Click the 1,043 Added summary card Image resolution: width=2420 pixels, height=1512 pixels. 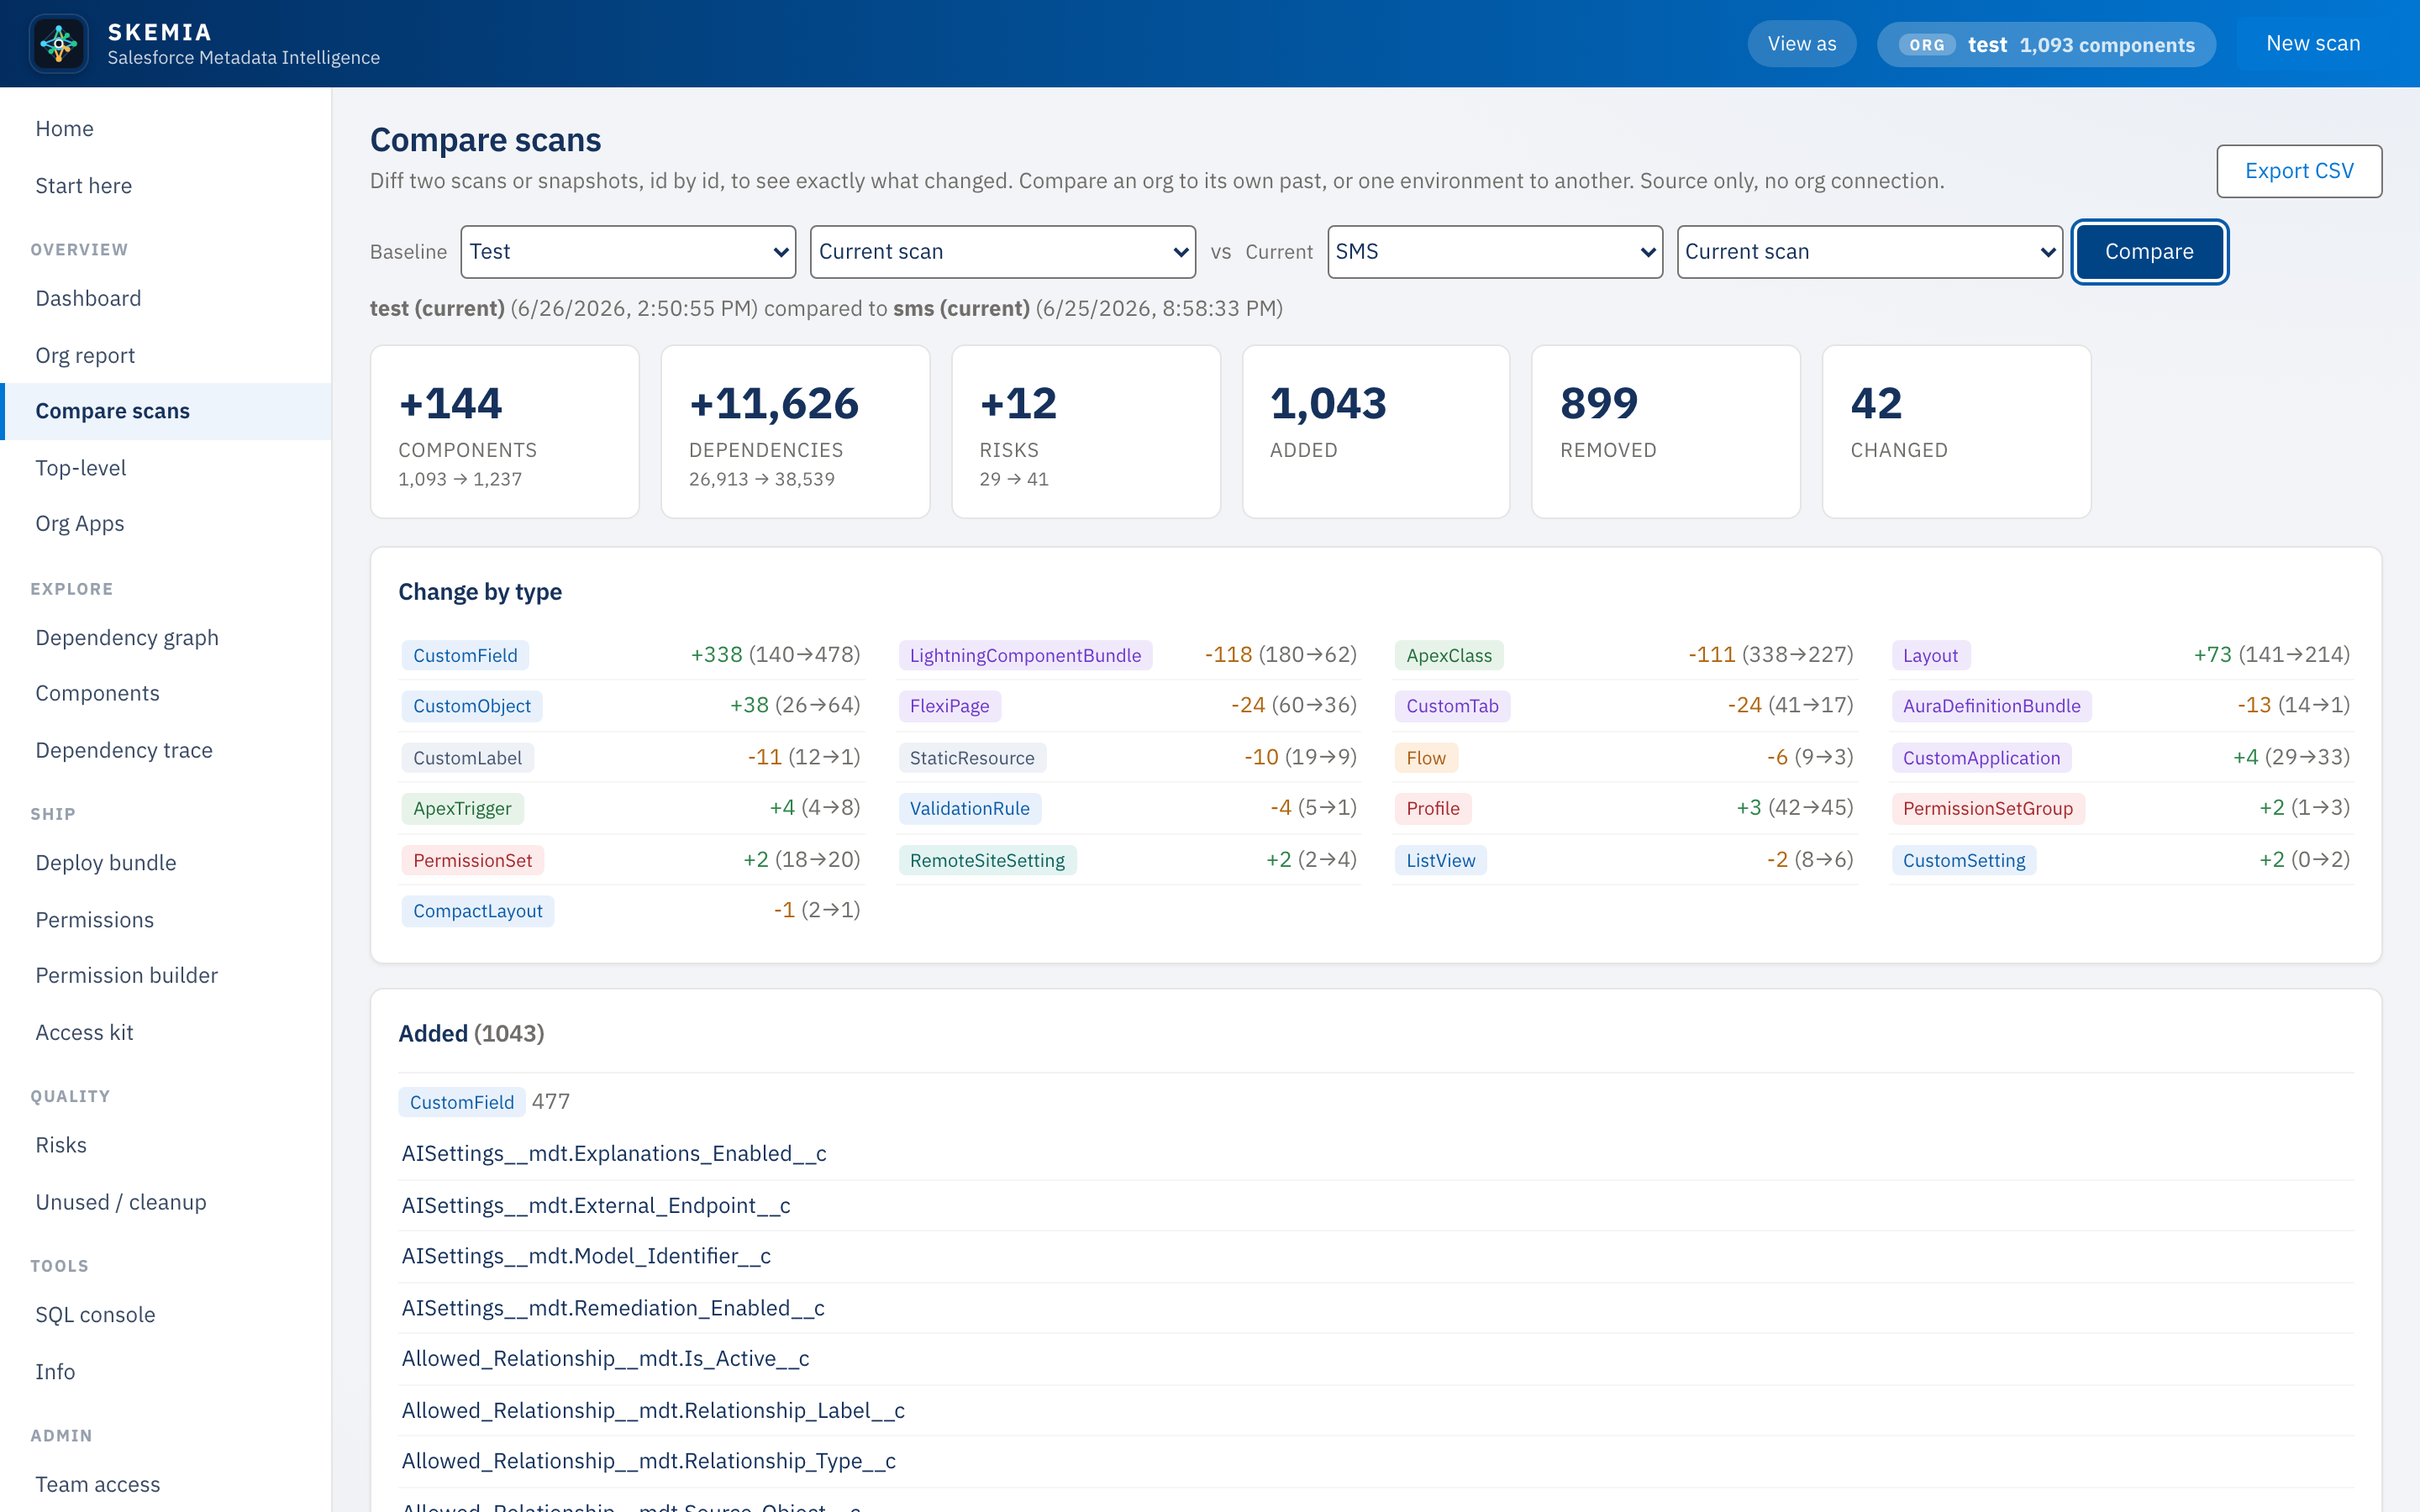tap(1376, 432)
